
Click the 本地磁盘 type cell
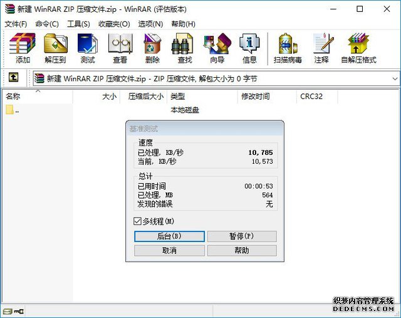click(185, 110)
